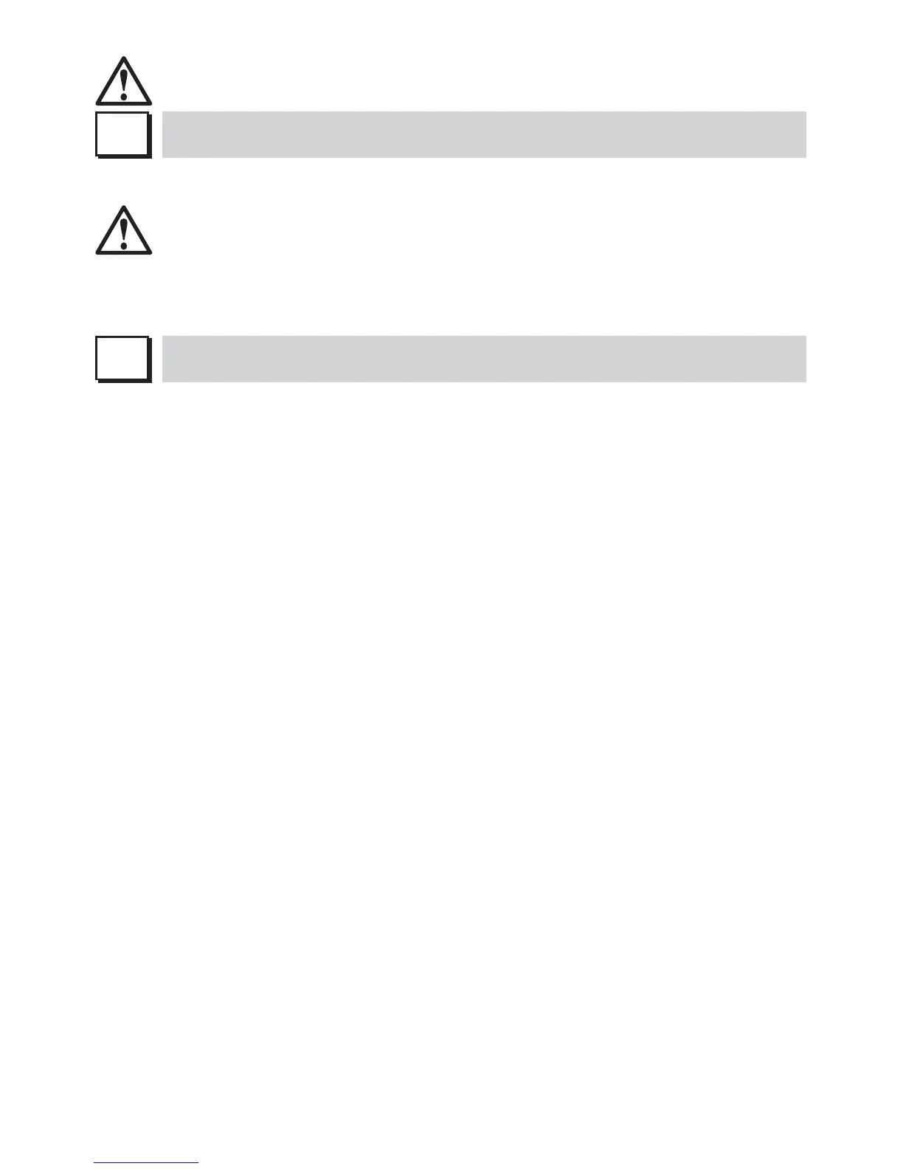This screenshot has width=903, height=1169.
Task: Open the caution symbol above the first gray bar
Action: coord(124,81)
